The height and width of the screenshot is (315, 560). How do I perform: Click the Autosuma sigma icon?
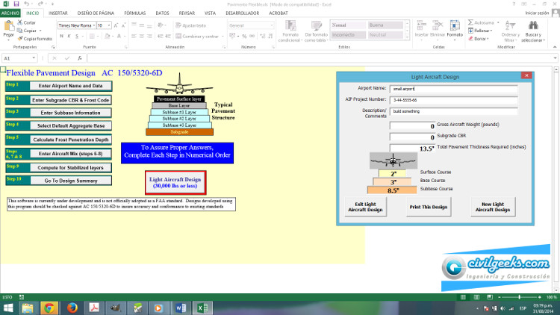[x=470, y=22]
